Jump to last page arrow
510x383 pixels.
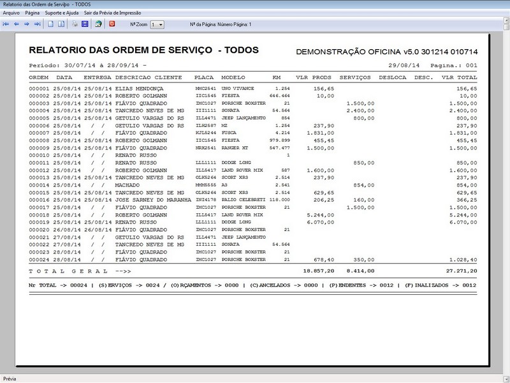38,24
